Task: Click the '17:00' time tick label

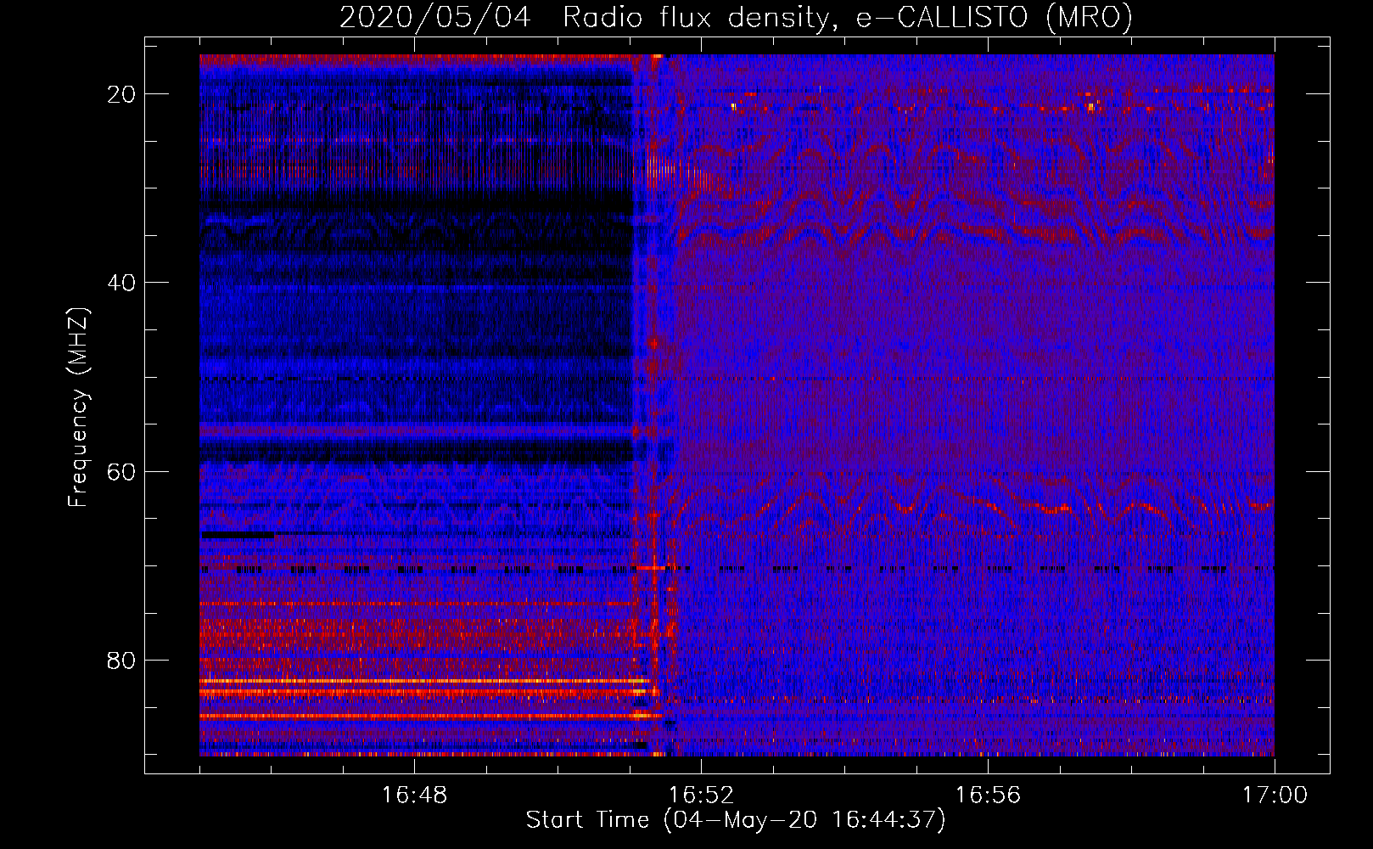Action: coord(1275,796)
